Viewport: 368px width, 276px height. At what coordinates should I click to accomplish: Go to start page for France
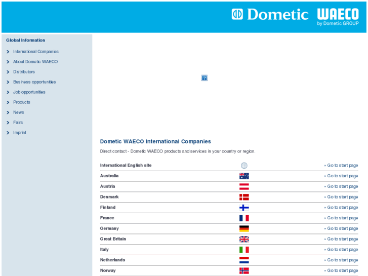point(341,218)
